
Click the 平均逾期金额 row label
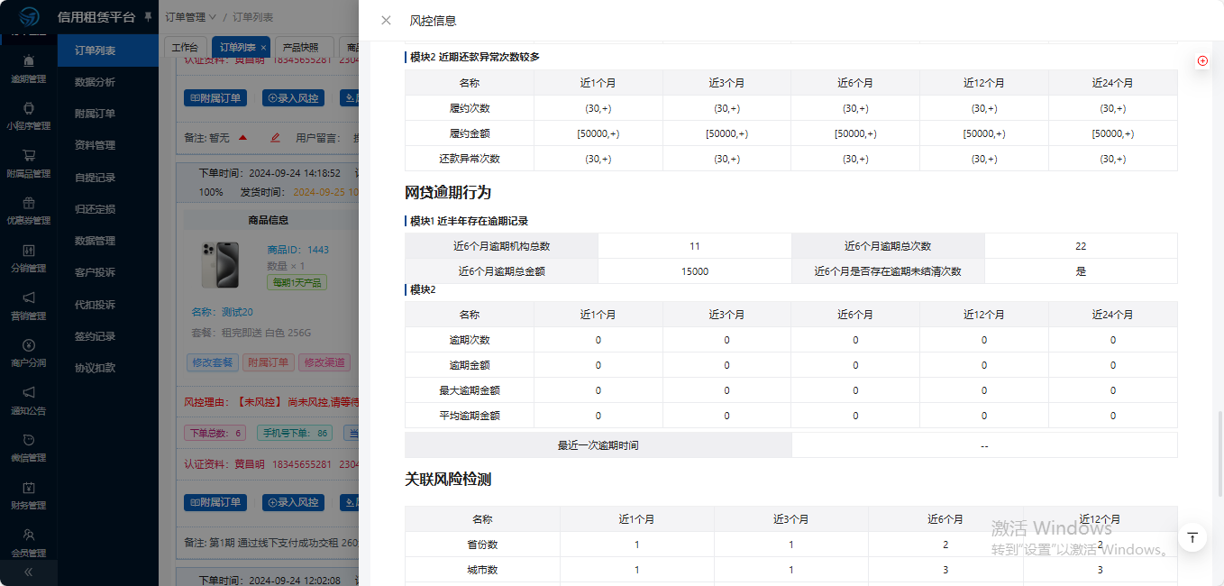pos(470,416)
